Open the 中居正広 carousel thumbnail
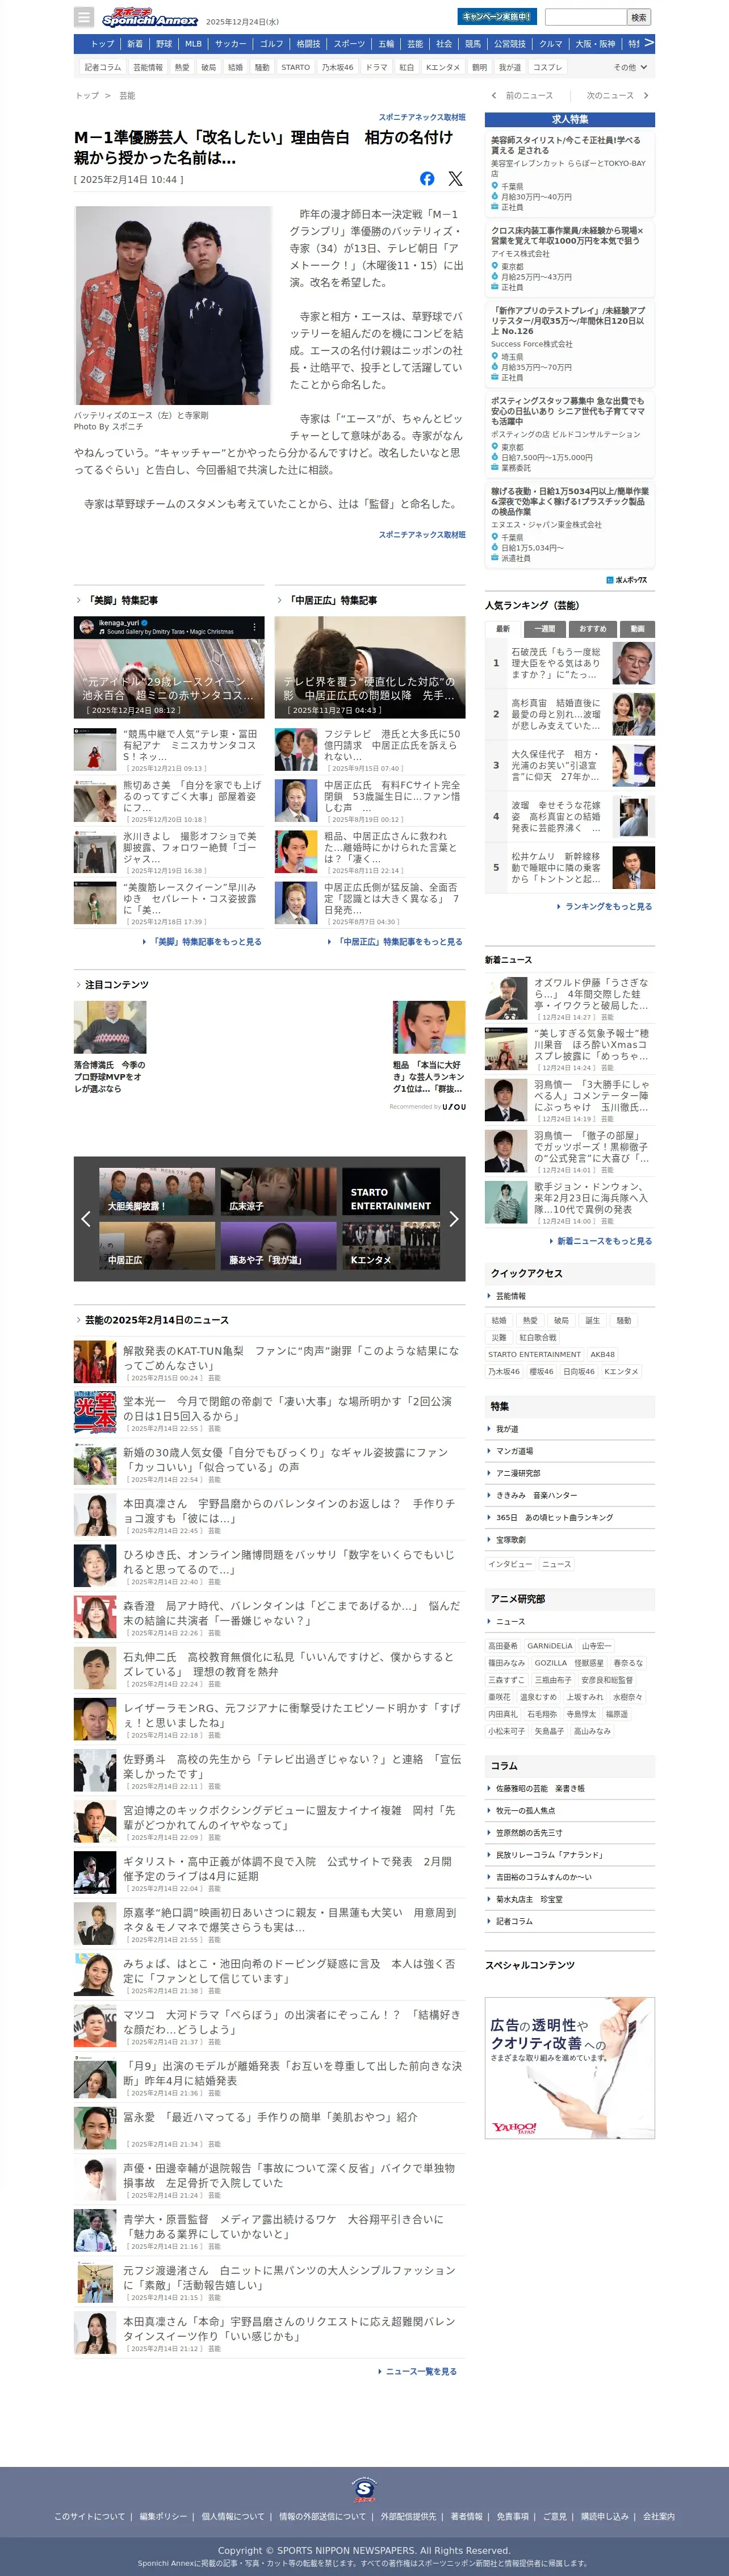 157,1246
